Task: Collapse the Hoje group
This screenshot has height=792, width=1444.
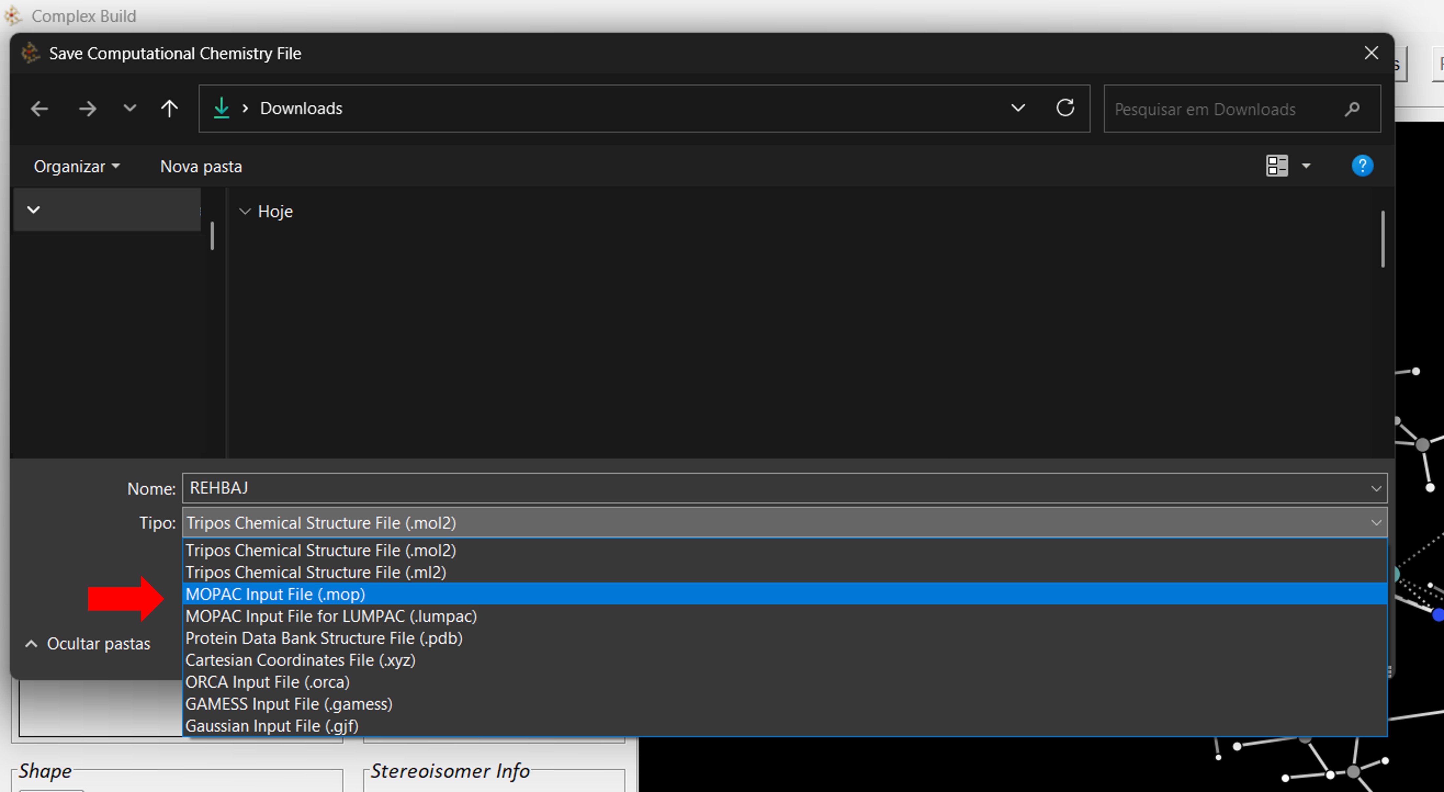Action: pyautogui.click(x=245, y=211)
